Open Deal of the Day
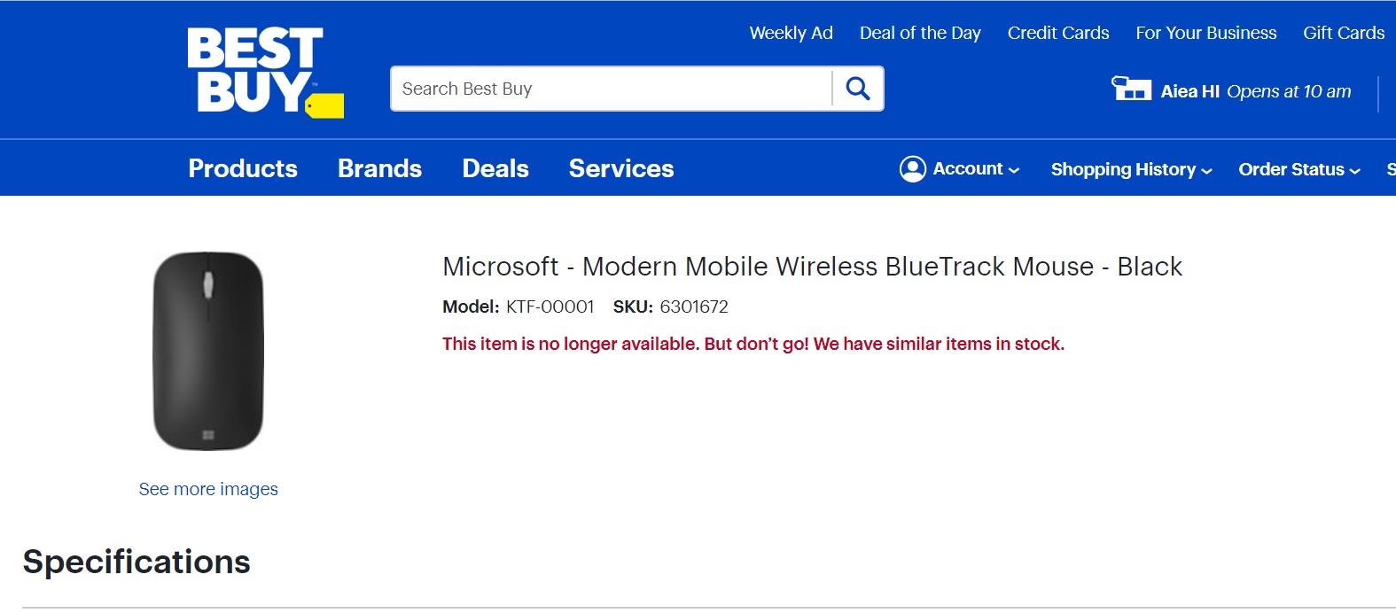1396x613 pixels. pyautogui.click(x=920, y=33)
